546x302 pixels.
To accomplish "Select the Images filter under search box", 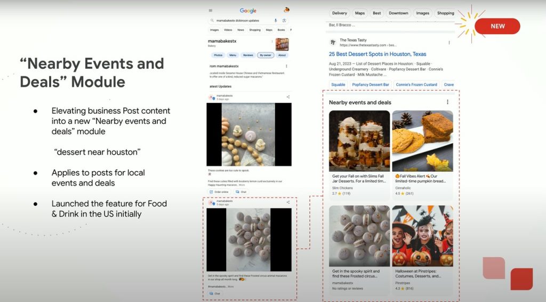I will coord(214,30).
